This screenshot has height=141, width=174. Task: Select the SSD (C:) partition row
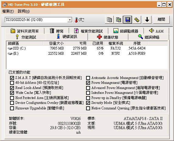[87, 48]
